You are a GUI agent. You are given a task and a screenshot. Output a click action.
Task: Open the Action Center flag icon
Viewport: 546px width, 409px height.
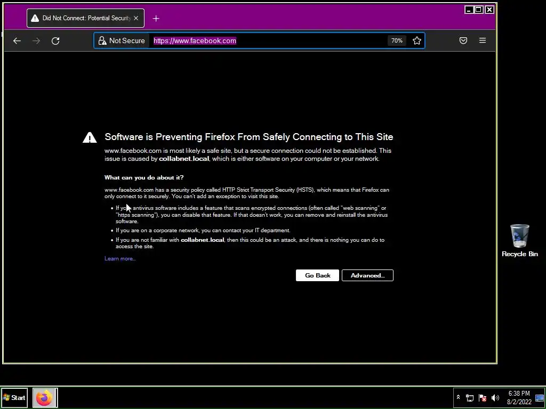pyautogui.click(x=482, y=398)
